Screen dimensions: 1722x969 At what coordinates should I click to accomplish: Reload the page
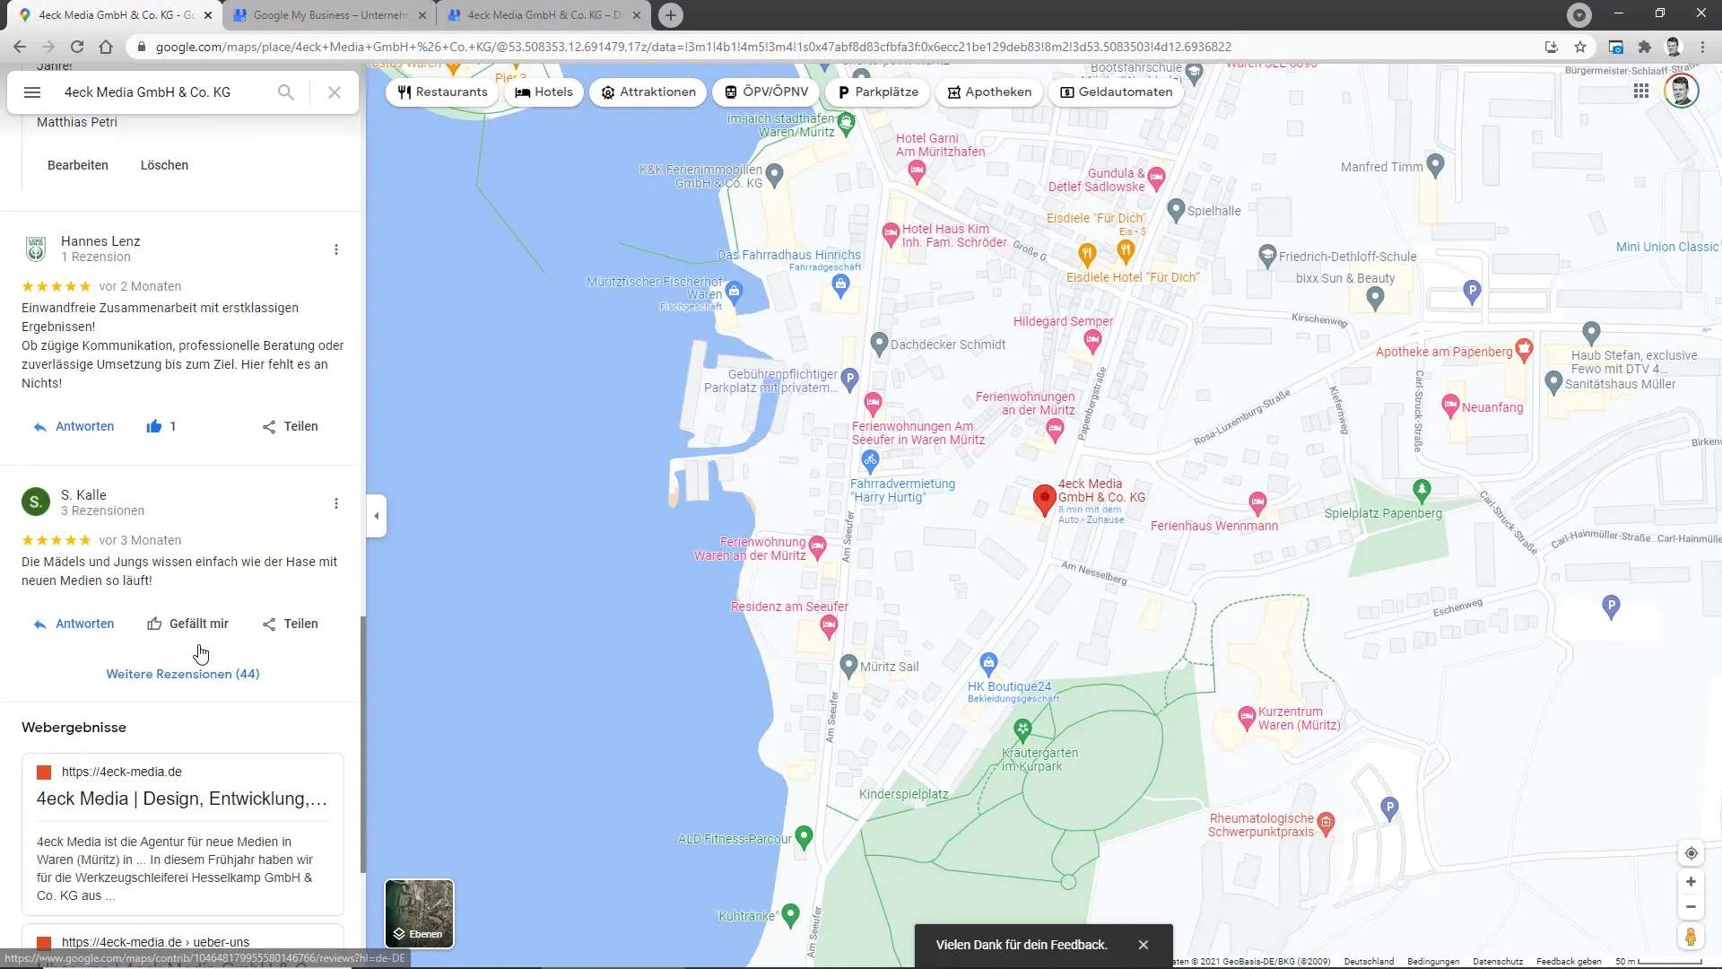[77, 47]
